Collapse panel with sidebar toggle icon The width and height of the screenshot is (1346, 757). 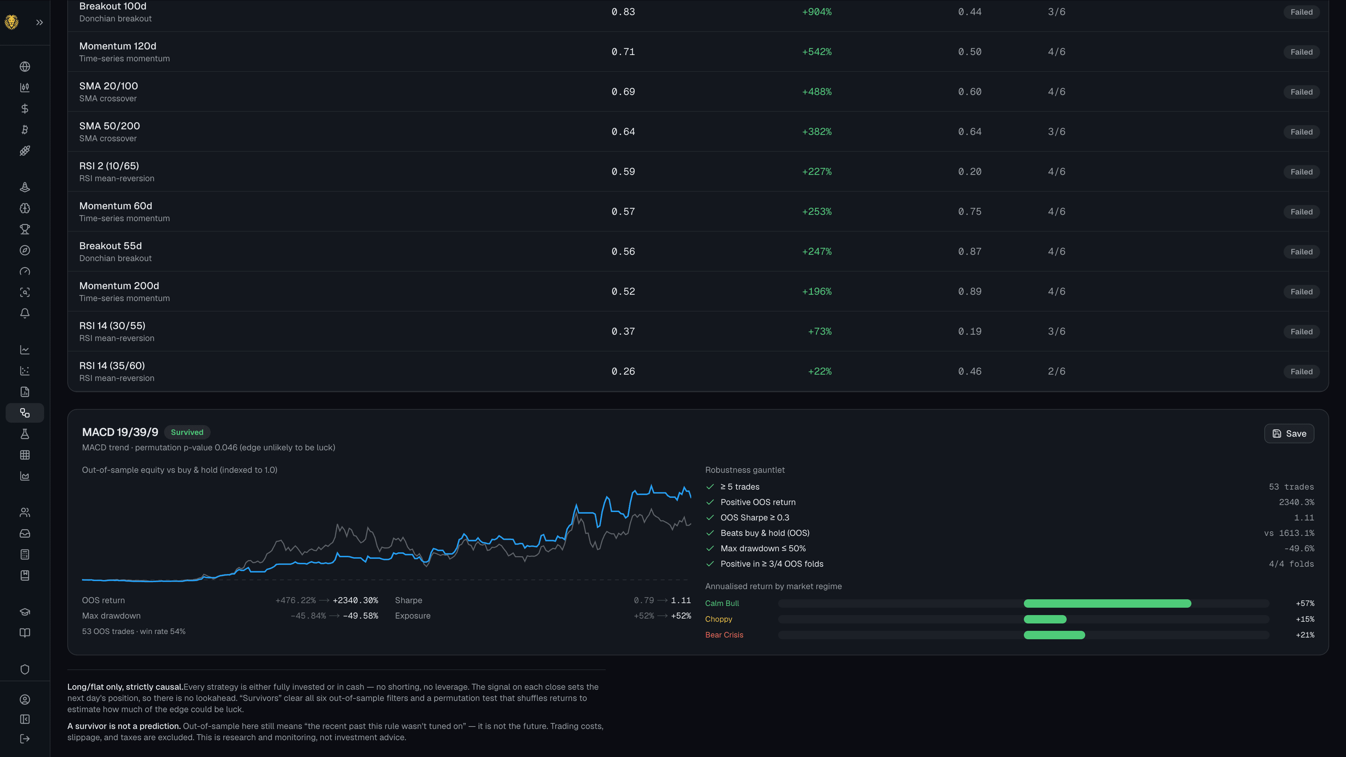coord(25,720)
